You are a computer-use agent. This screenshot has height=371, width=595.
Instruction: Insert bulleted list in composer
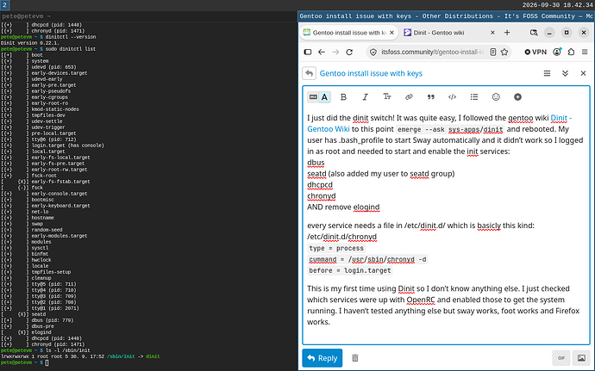pyautogui.click(x=474, y=97)
